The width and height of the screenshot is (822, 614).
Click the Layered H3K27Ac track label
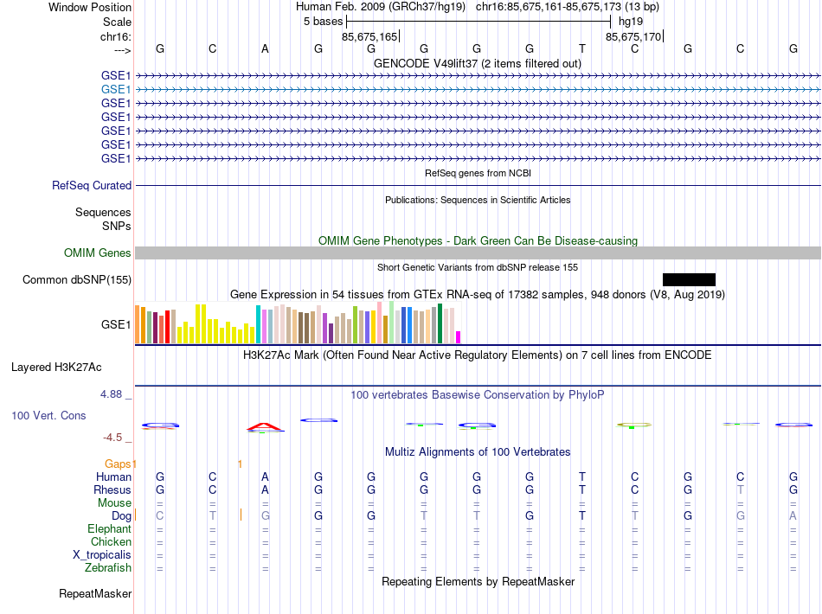(56, 368)
